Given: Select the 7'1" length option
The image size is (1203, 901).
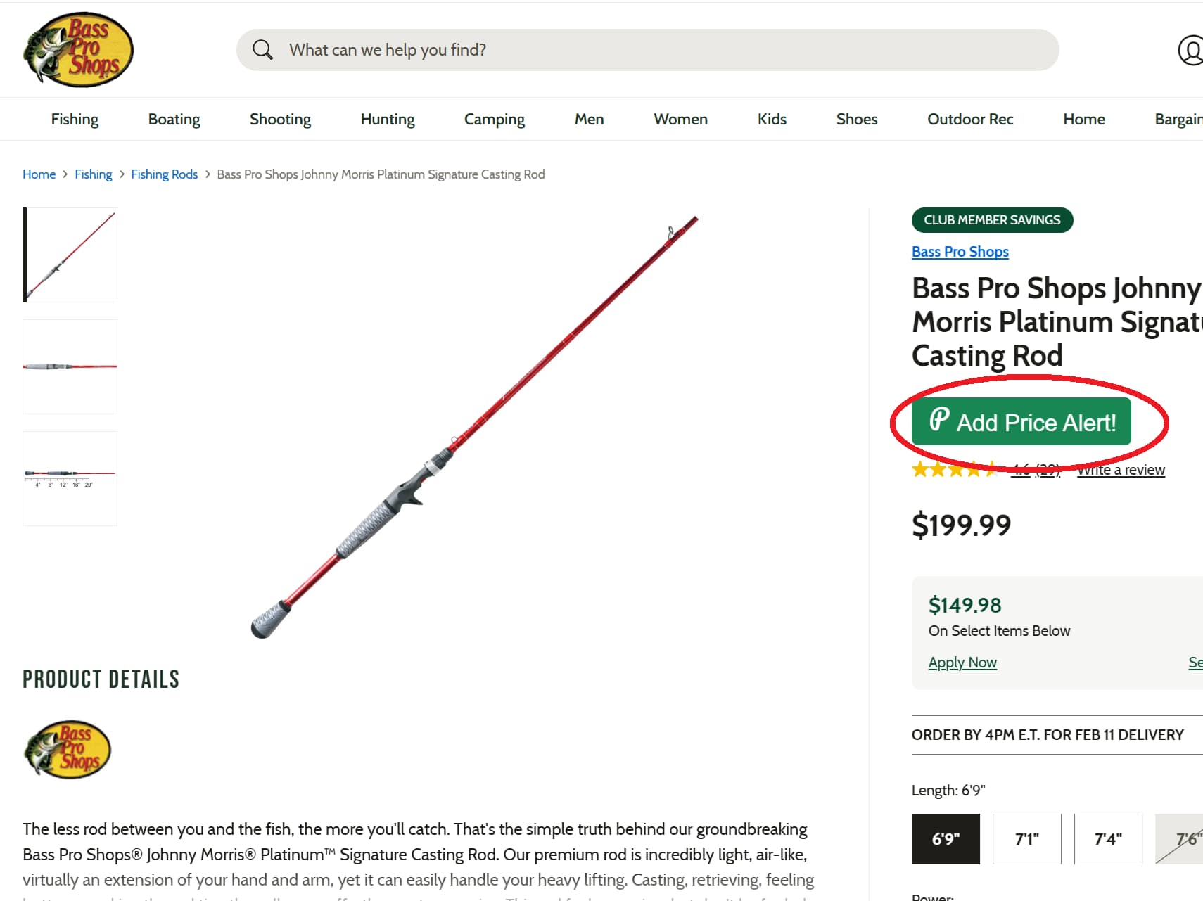Looking at the screenshot, I should coord(1026,839).
